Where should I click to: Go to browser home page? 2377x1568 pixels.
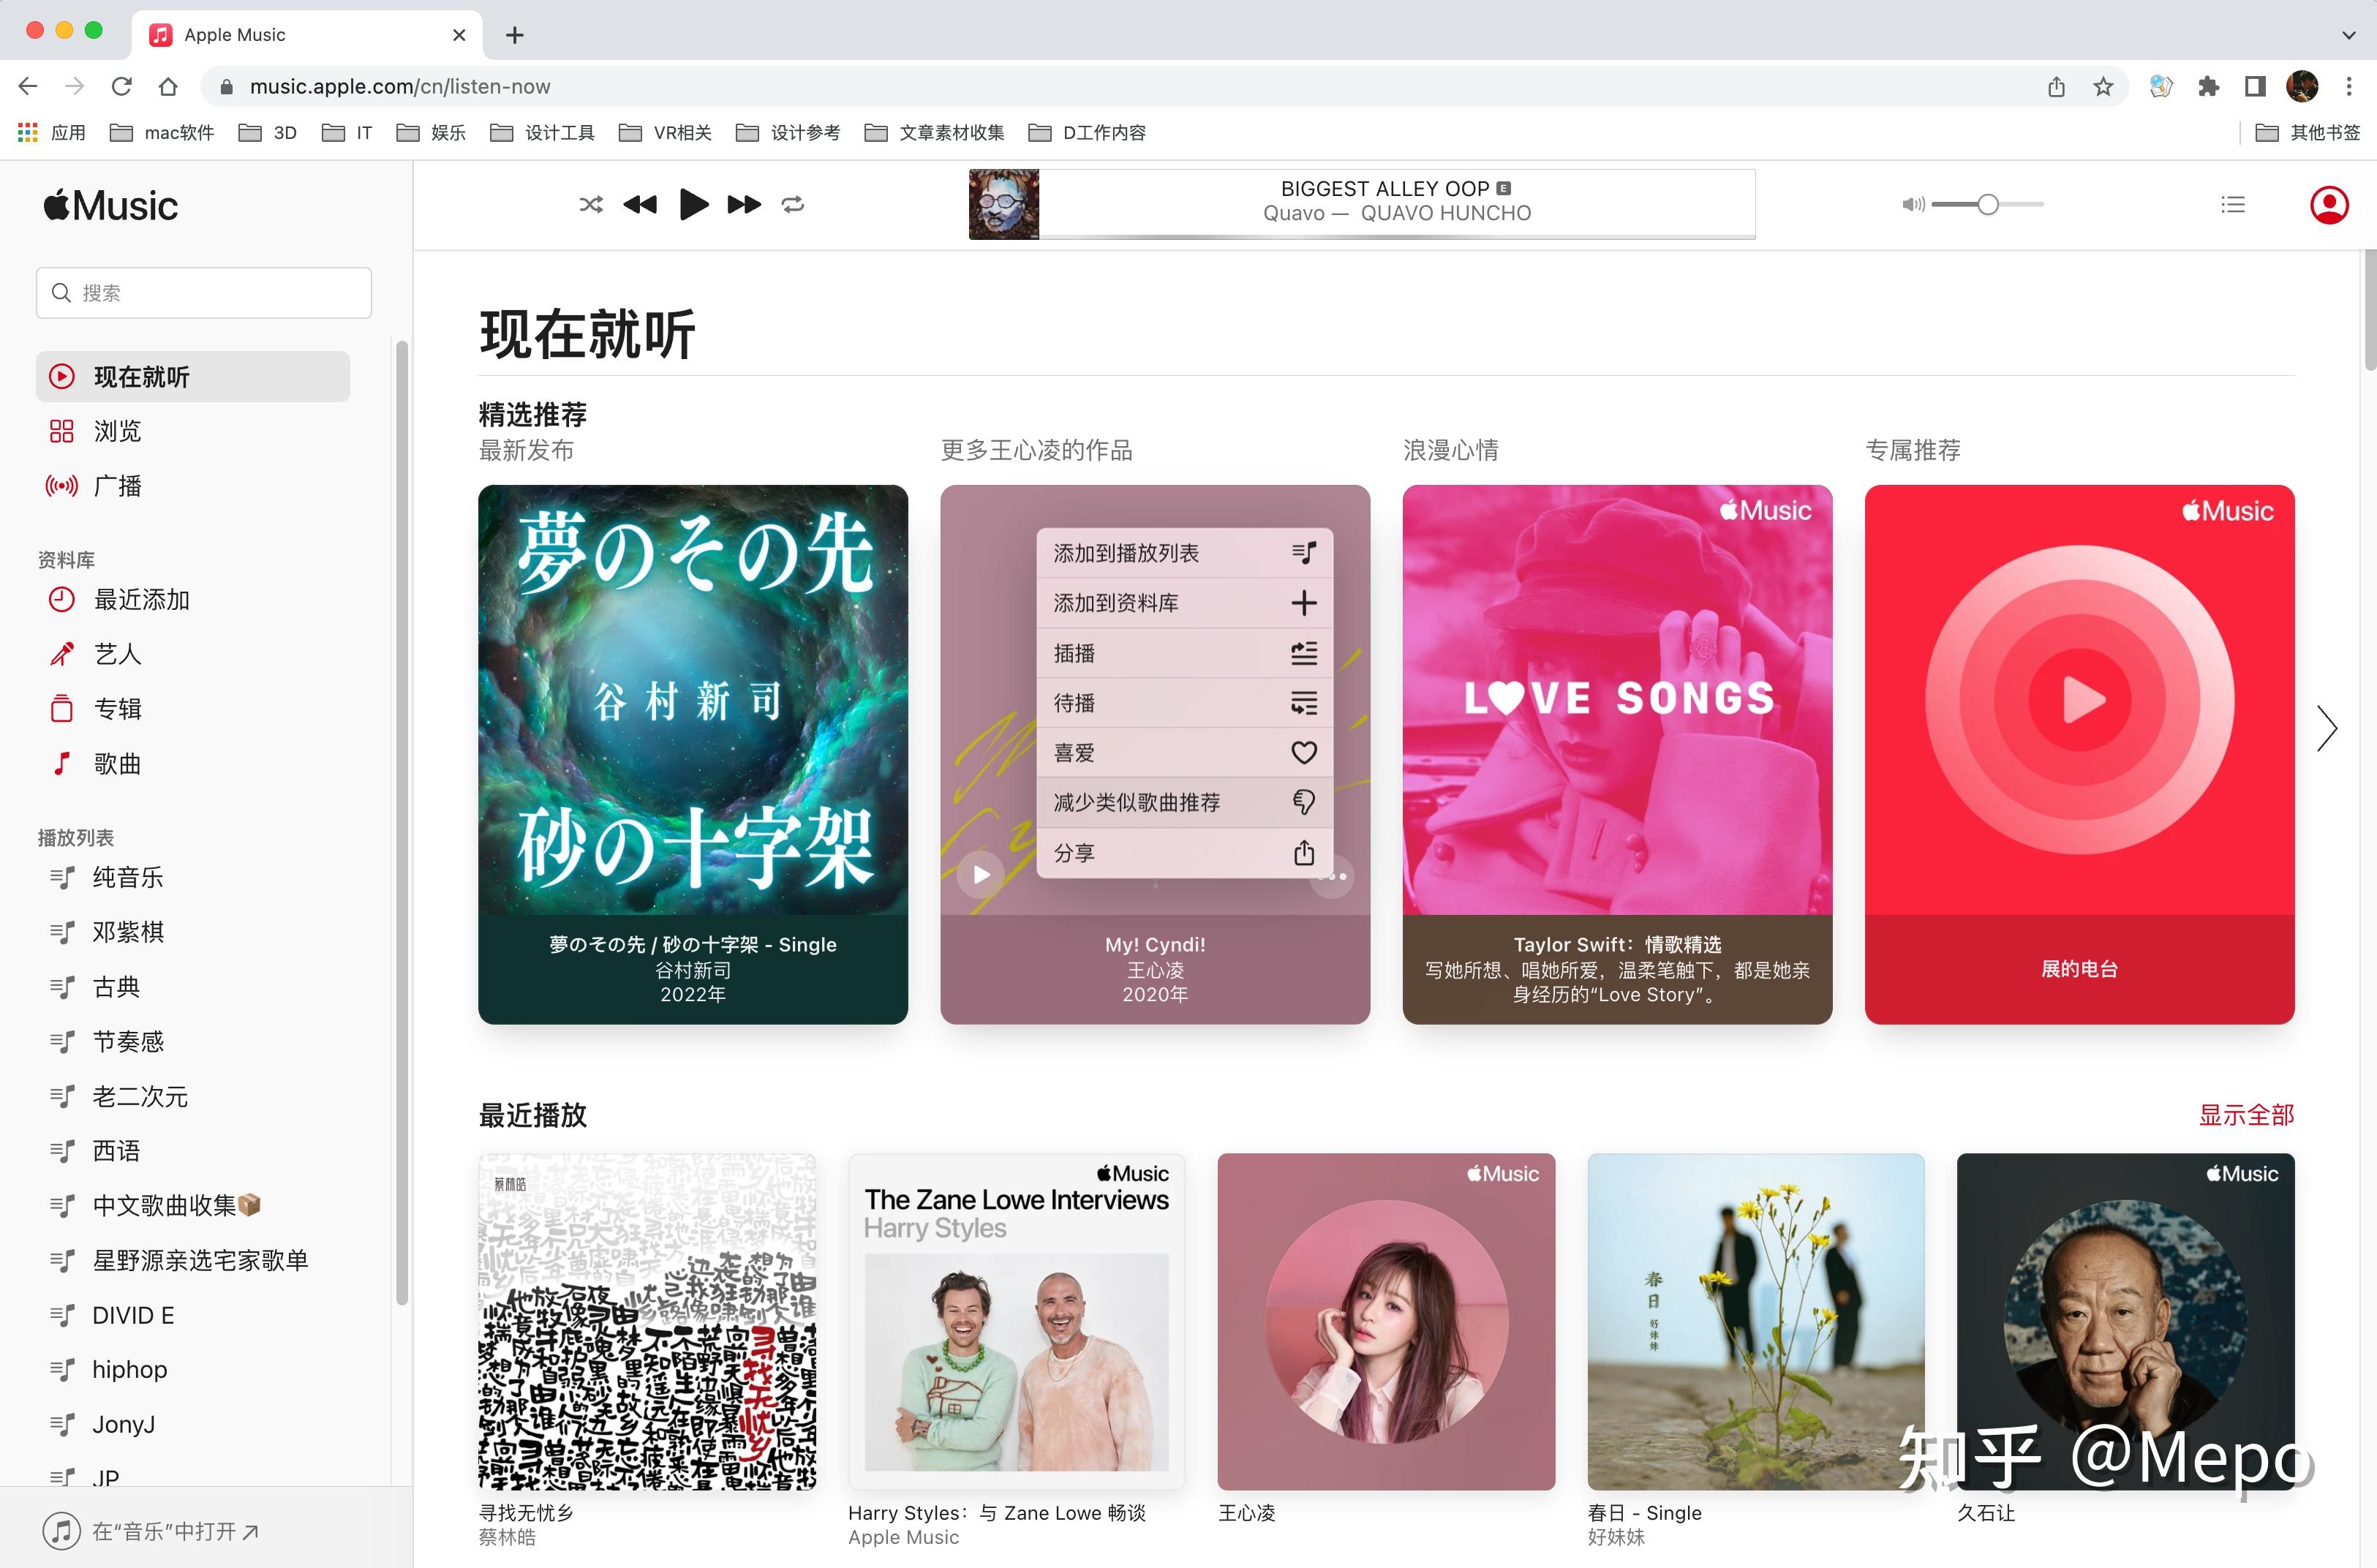coord(168,87)
